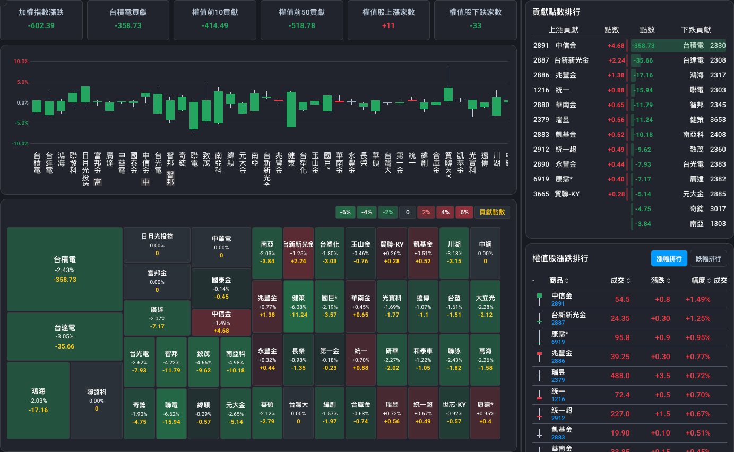Select the 台達電 heatmap tile
734x452 pixels.
(65, 336)
